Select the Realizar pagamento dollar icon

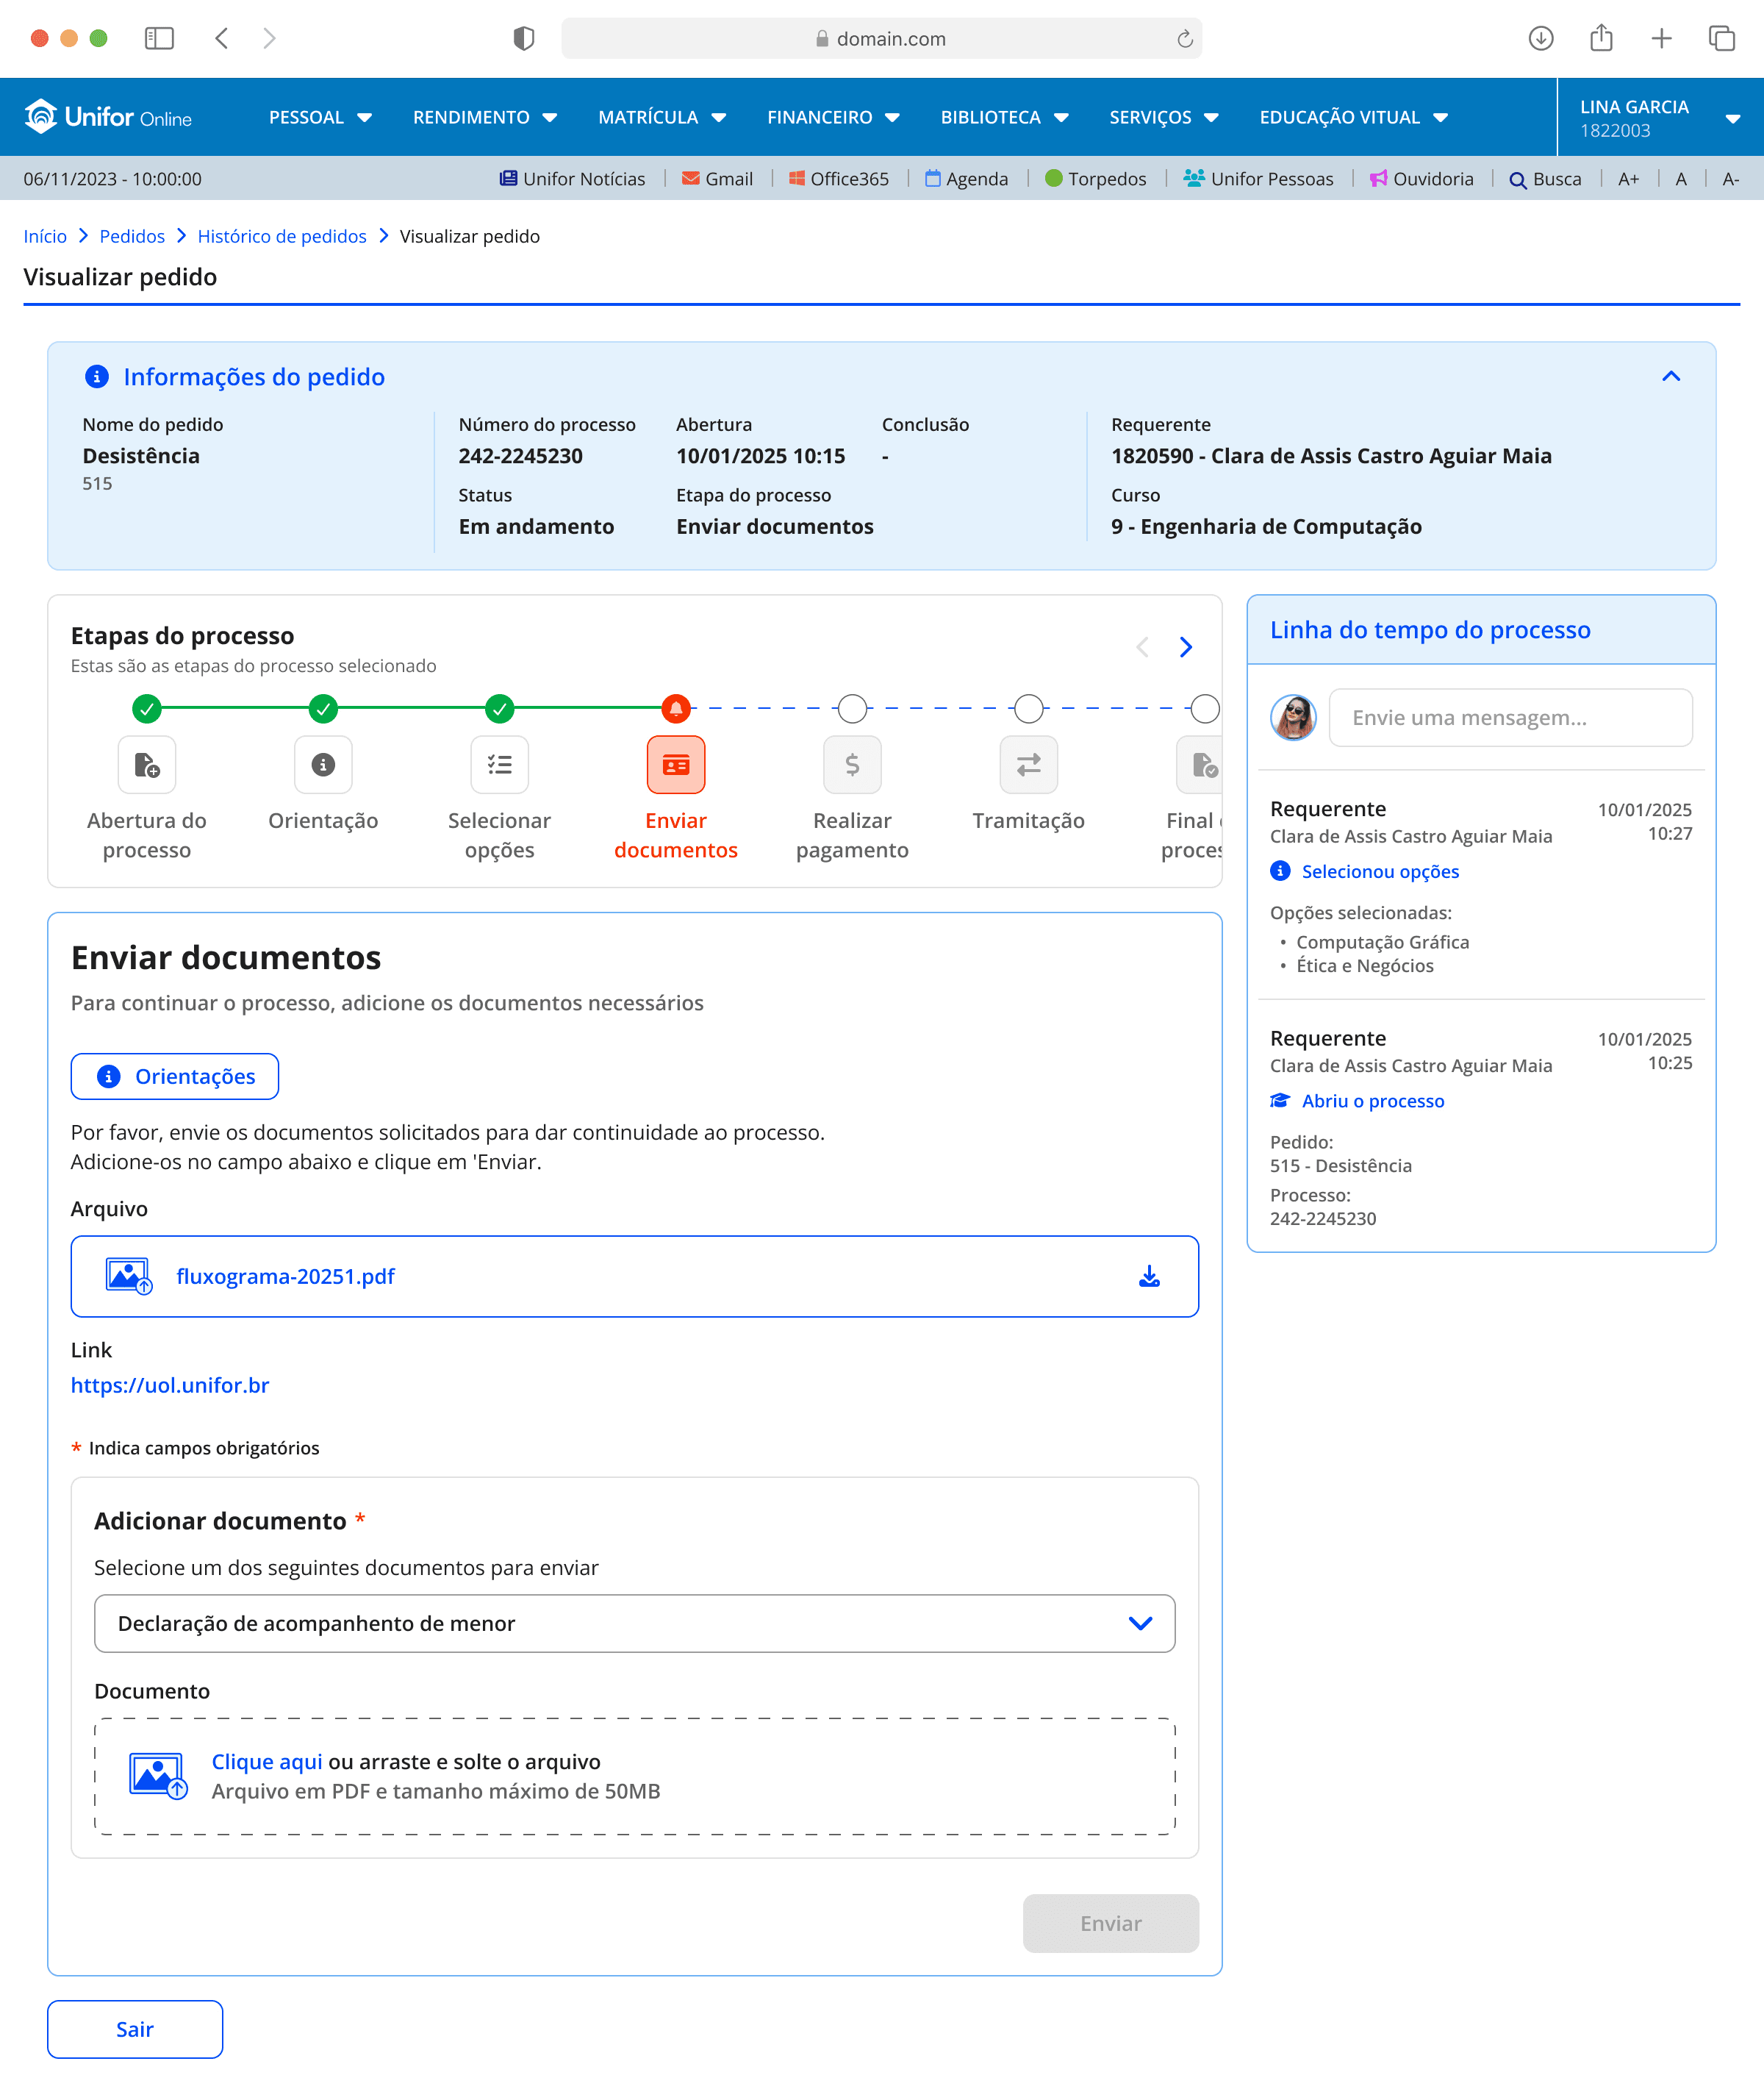(851, 765)
